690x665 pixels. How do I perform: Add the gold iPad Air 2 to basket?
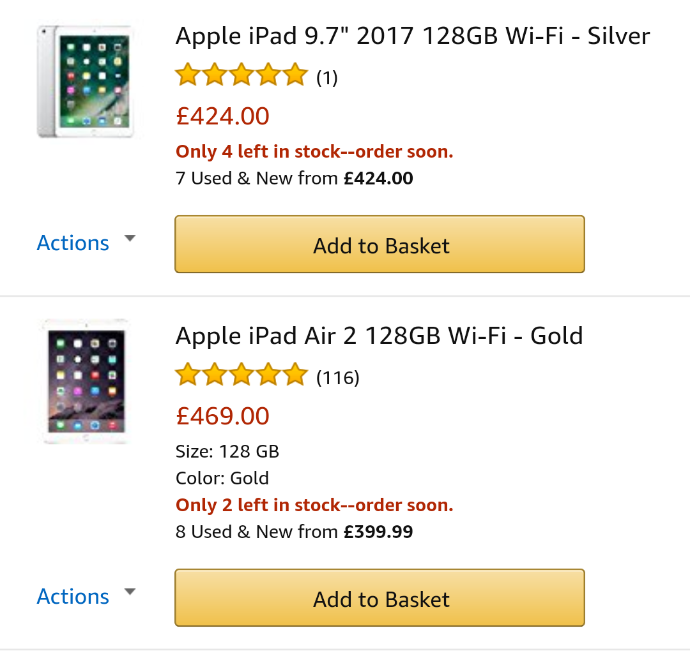[379, 599]
